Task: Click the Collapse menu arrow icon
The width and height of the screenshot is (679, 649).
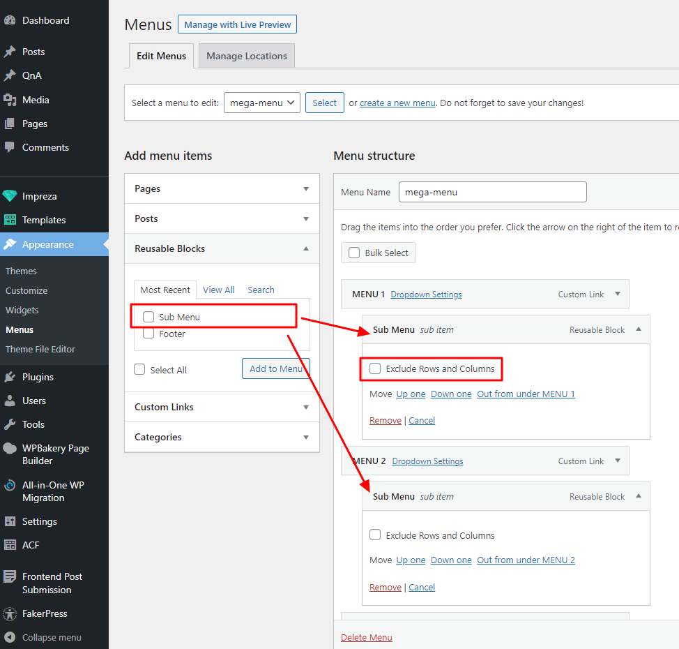Action: click(10, 637)
